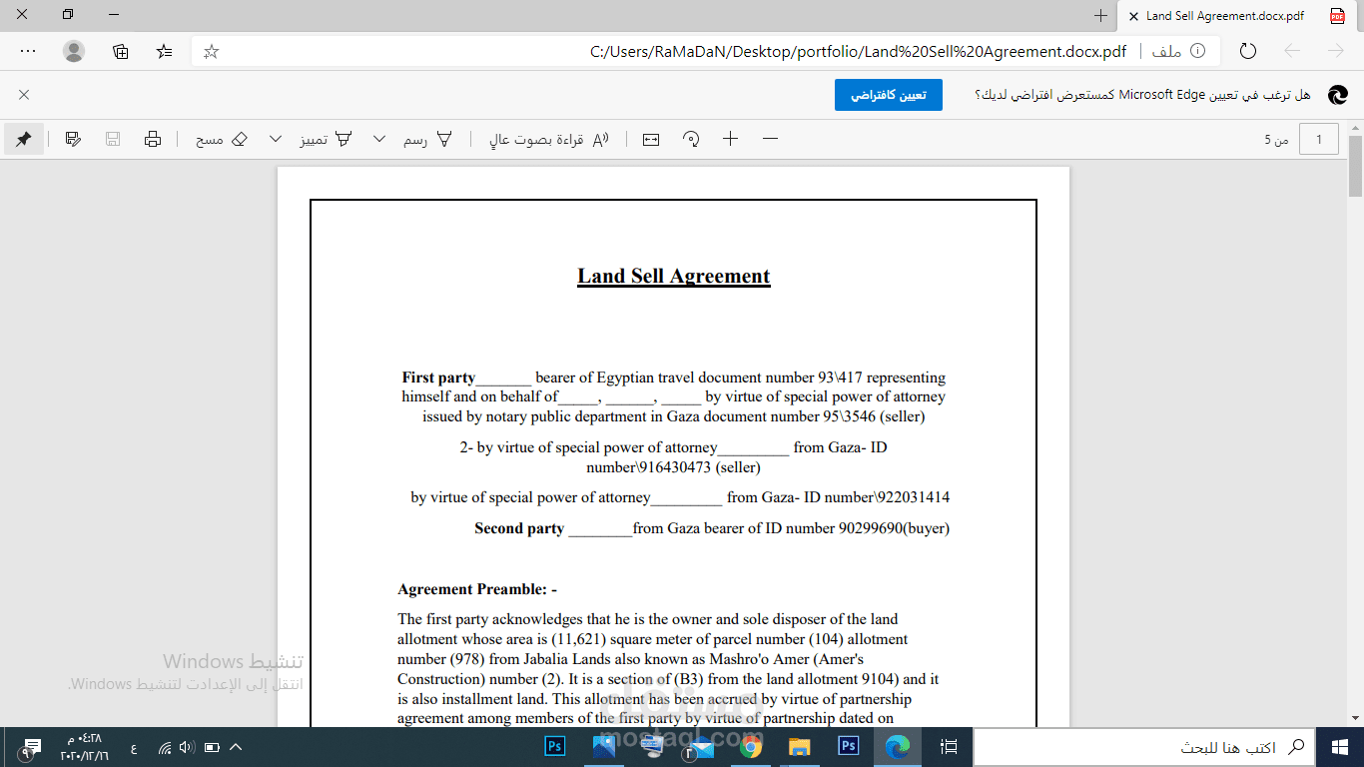This screenshot has height=767, width=1364.
Task: Zoom out with the minus icon
Action: 770,139
